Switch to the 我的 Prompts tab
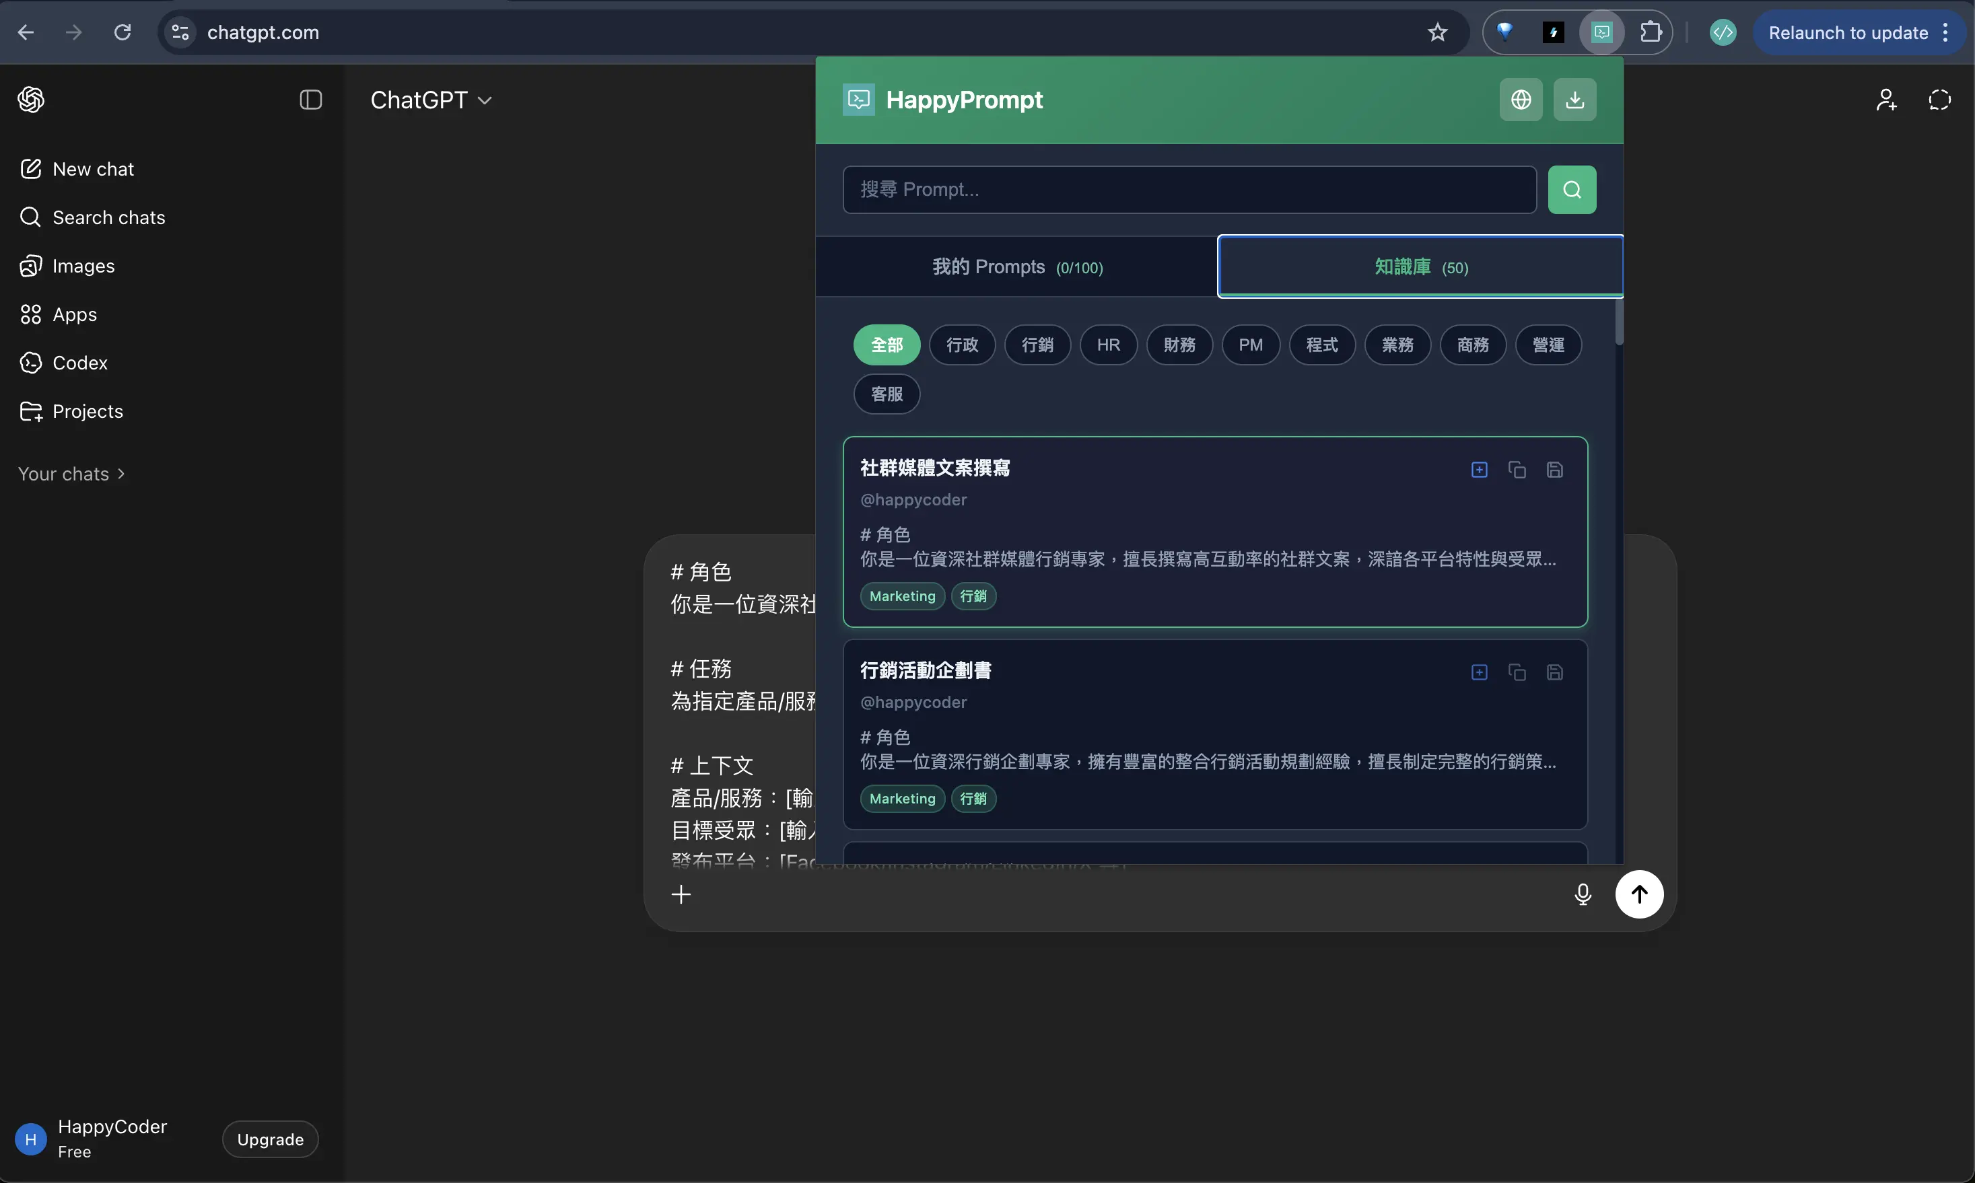The image size is (1975, 1183). [1017, 266]
